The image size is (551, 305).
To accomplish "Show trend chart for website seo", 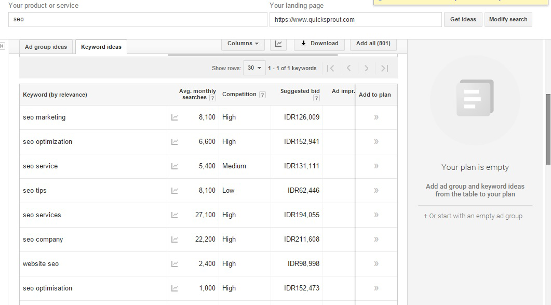I will [x=174, y=264].
